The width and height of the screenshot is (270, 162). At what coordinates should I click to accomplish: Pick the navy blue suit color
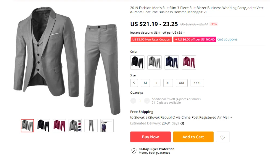click(x=172, y=62)
